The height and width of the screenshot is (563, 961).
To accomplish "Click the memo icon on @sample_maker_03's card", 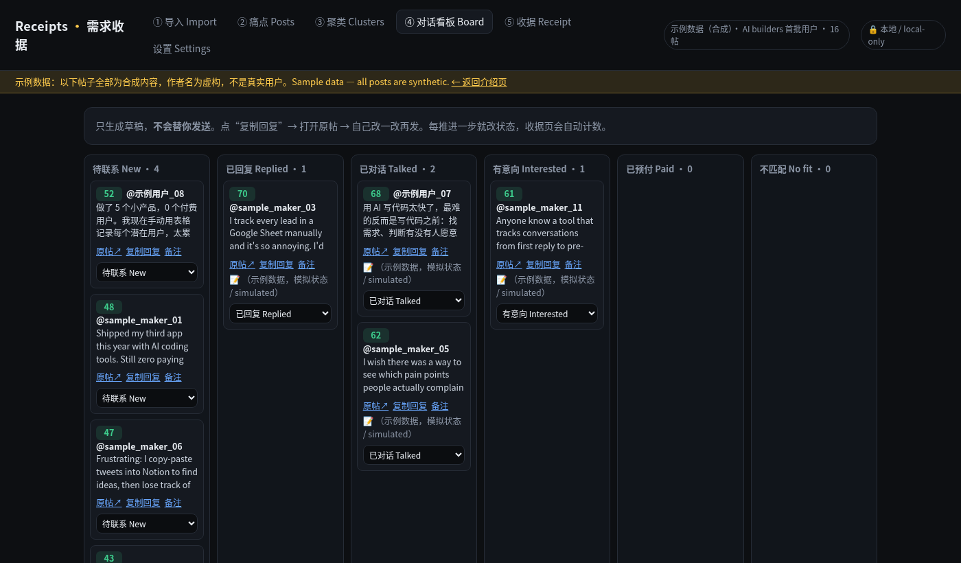I will coord(235,280).
